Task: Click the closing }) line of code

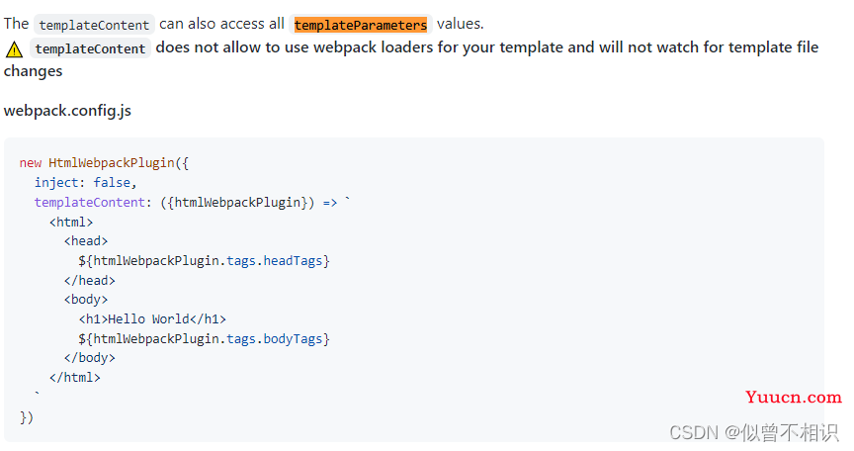Action: (27, 417)
